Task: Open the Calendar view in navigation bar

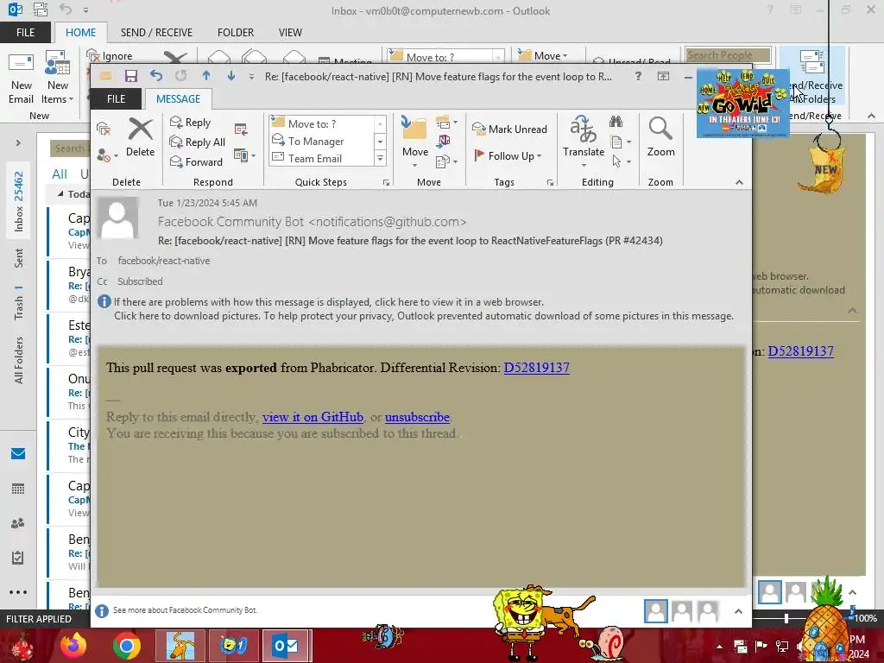Action: [x=18, y=489]
